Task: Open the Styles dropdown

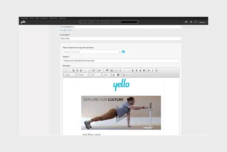Action: coord(70,75)
